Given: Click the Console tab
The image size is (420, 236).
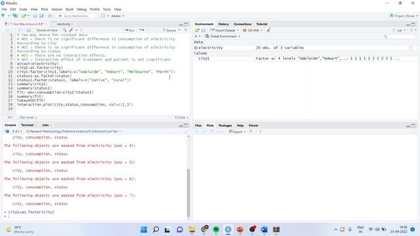Looking at the screenshot, I should (x=10, y=125).
